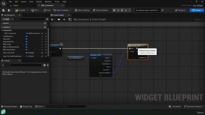Navigate back in graph history
This screenshot has width=205, height=115.
click(x=59, y=19)
